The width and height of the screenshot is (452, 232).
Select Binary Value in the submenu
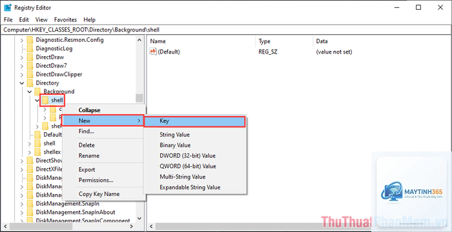pos(194,146)
